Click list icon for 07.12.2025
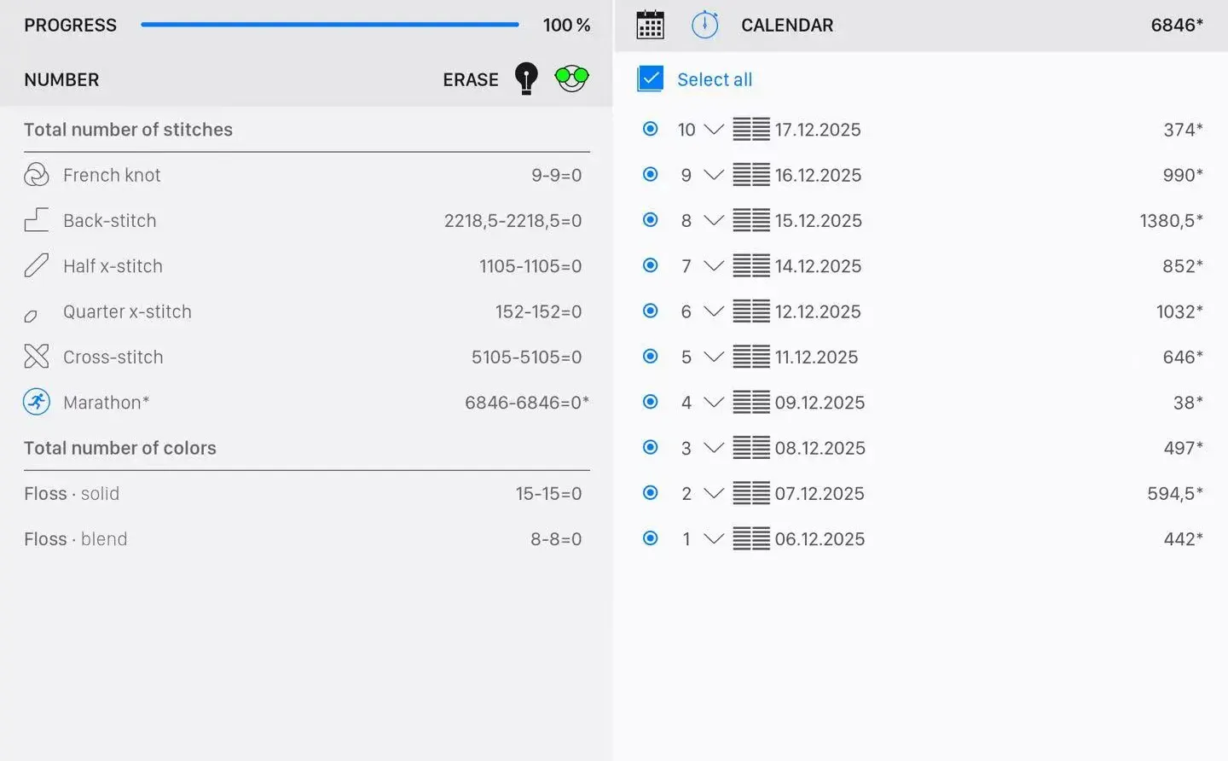 tap(751, 493)
